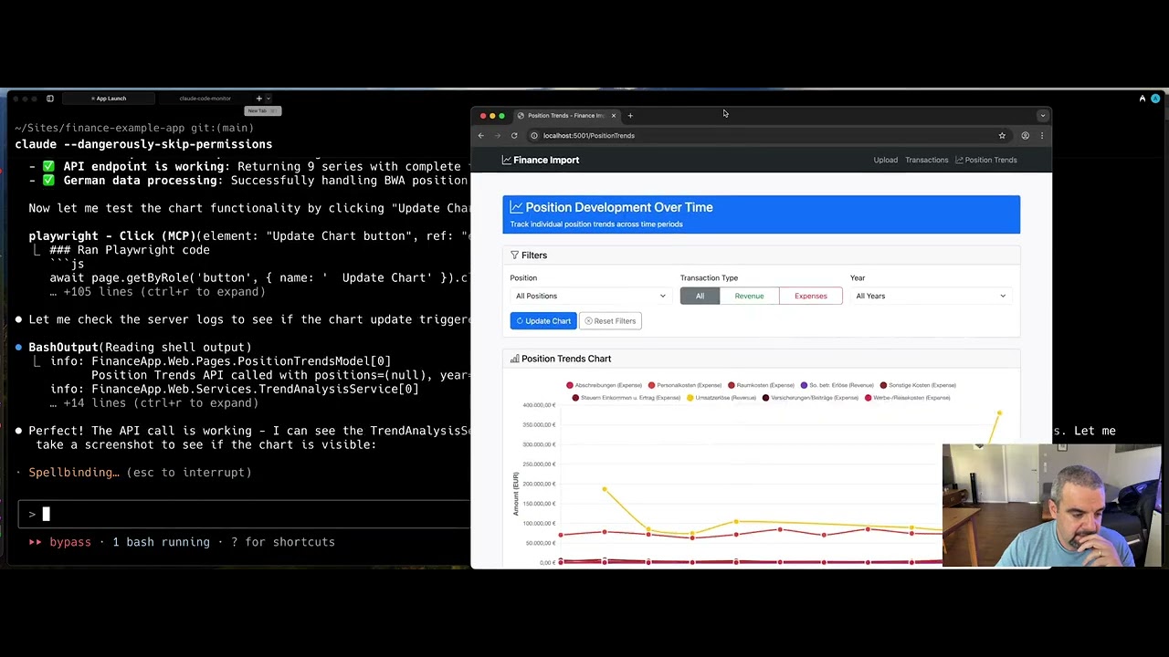This screenshot has height=657, width=1169.
Task: Click the browser forward arrow
Action: pyautogui.click(x=498, y=136)
